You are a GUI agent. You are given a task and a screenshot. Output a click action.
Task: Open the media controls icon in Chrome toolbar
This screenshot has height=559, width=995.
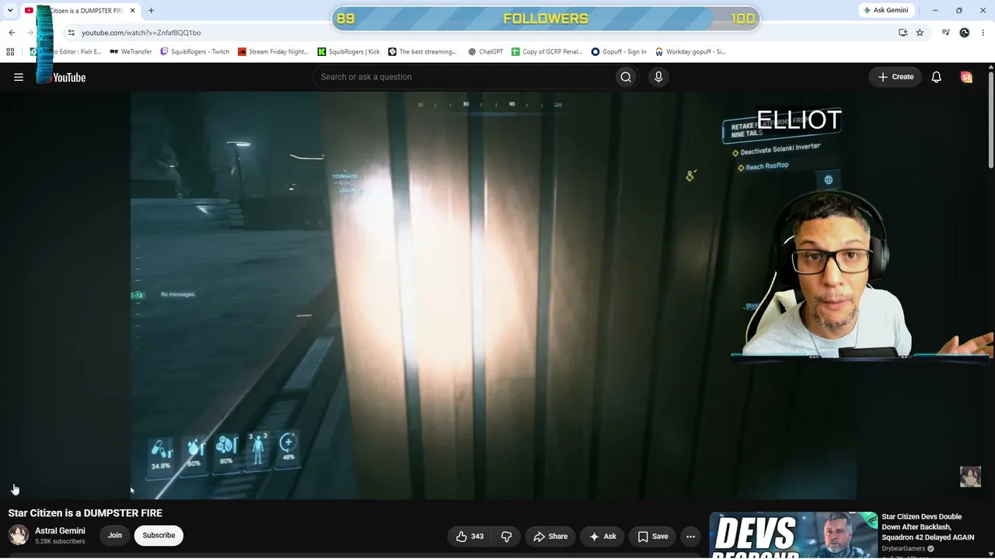[946, 33]
